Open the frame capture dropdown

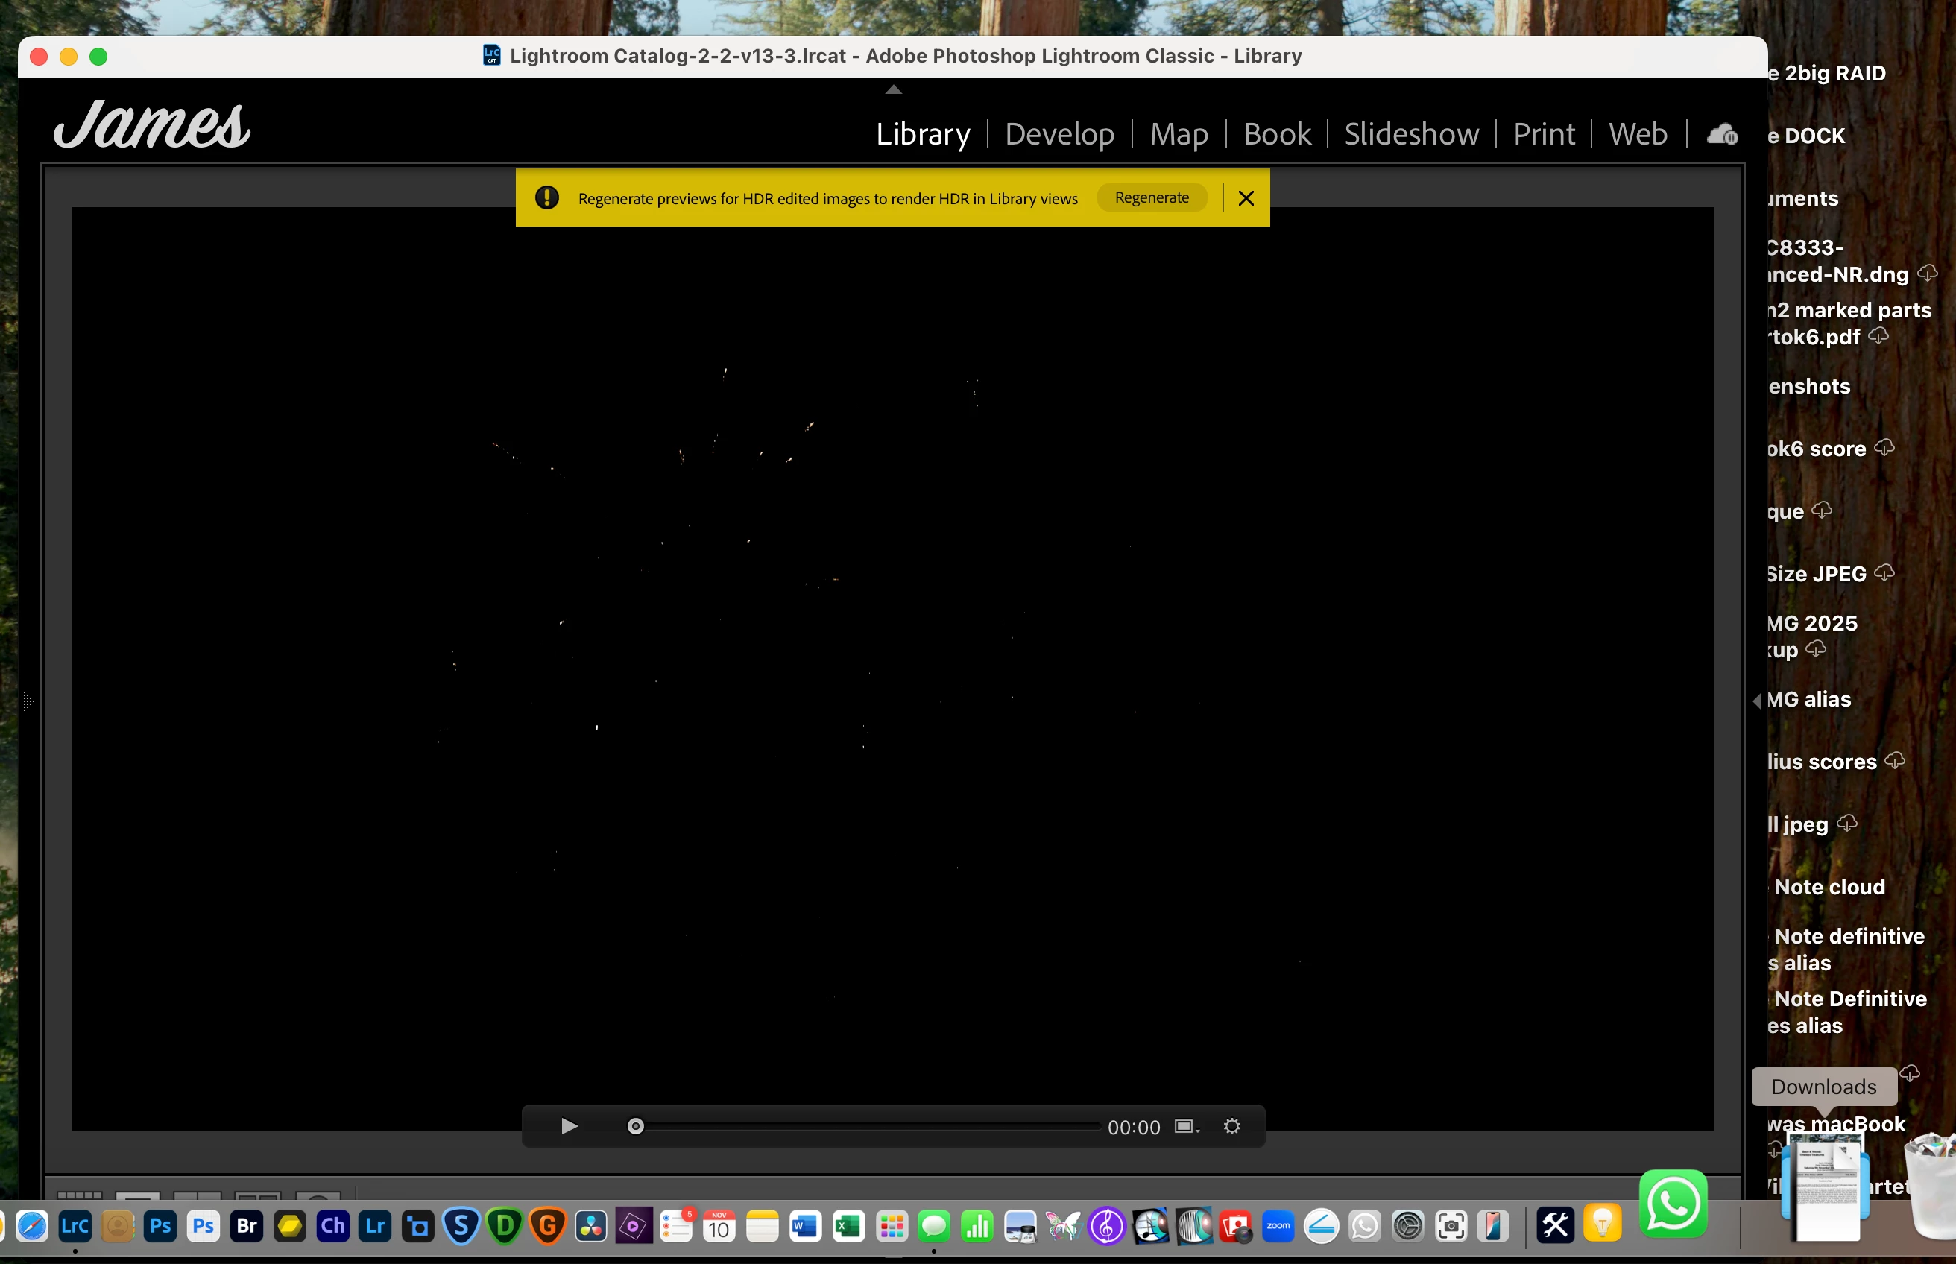[x=1186, y=1126]
